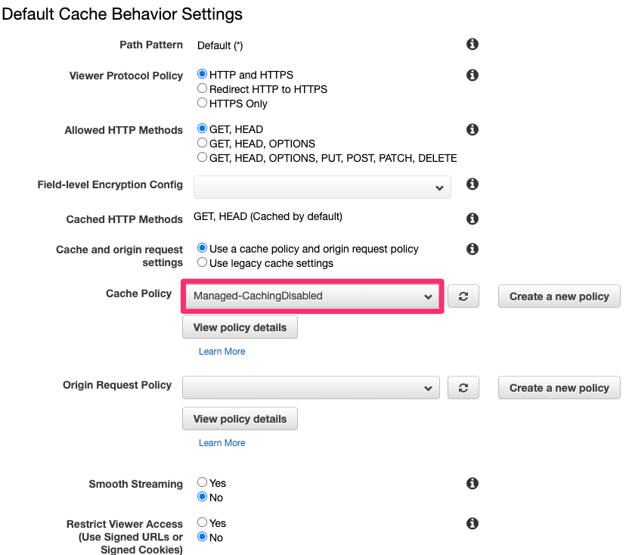Refresh the Origin Request Policy list

click(463, 388)
